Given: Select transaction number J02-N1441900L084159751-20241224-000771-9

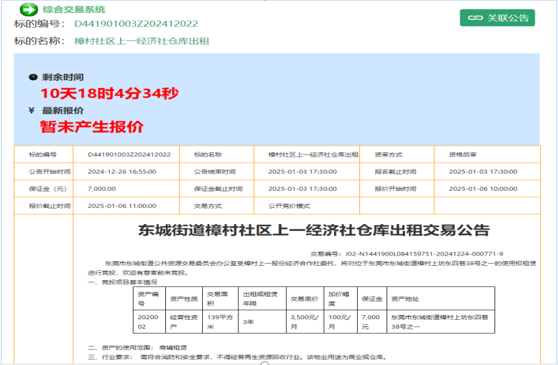Looking at the screenshot, I should [424, 254].
